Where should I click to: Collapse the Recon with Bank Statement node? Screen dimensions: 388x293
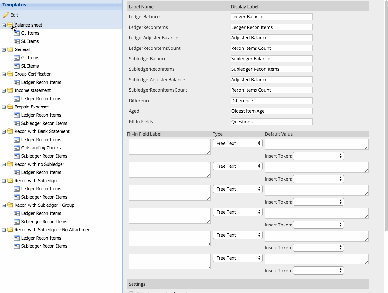pos(4,132)
